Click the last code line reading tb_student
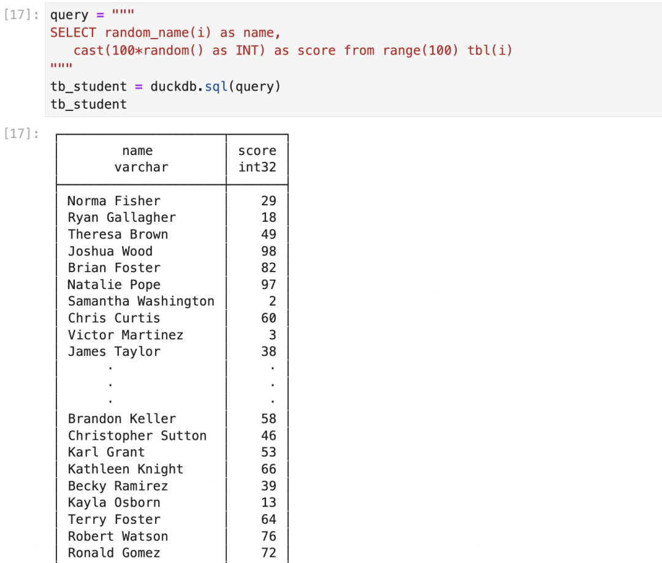Image resolution: width=662 pixels, height=563 pixels. coord(89,104)
